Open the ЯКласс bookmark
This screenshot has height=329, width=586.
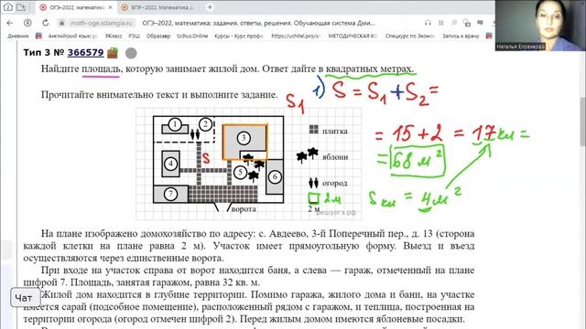click(114, 37)
